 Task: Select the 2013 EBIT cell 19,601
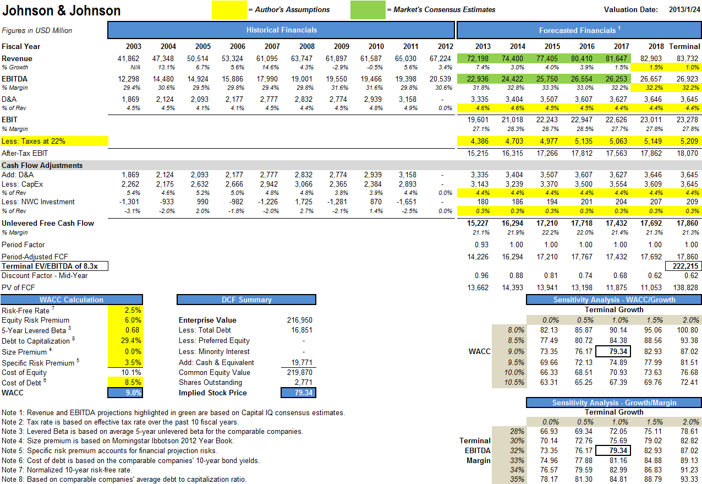477,119
